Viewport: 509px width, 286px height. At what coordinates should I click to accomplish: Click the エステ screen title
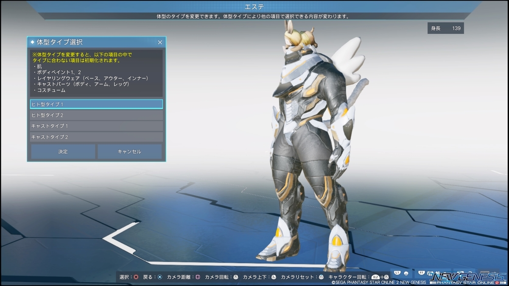[255, 6]
